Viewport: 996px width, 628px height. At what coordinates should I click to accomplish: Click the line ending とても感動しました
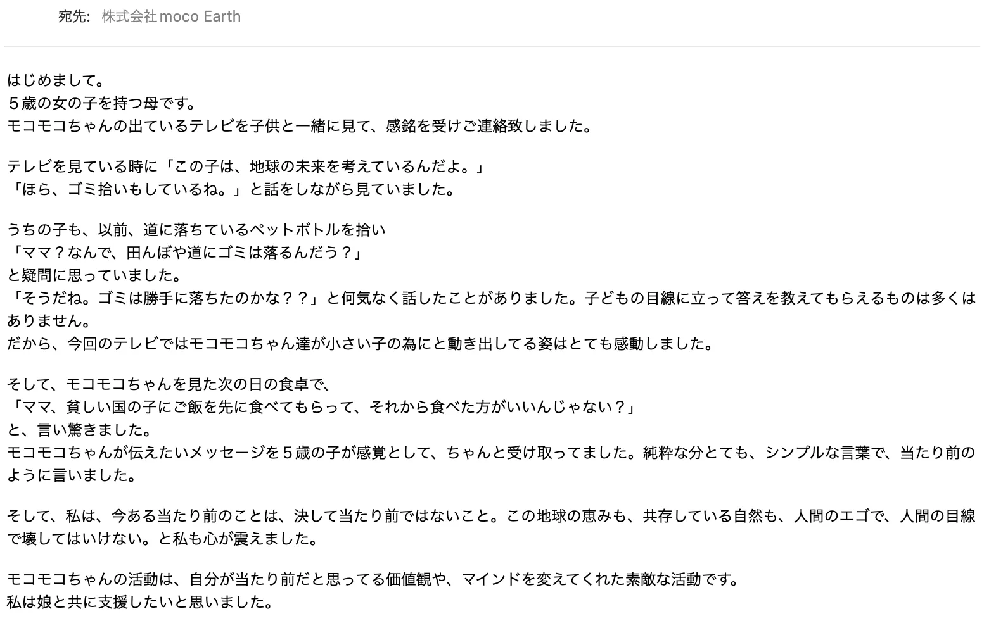coord(360,344)
